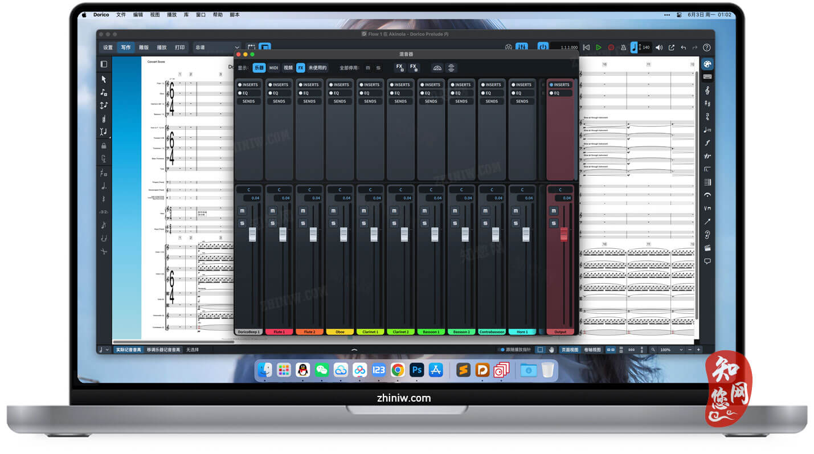Mute the Output channel
The image size is (814, 454).
click(553, 211)
